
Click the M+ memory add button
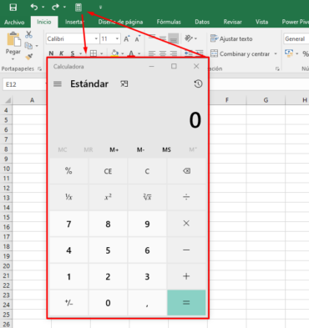tap(114, 149)
